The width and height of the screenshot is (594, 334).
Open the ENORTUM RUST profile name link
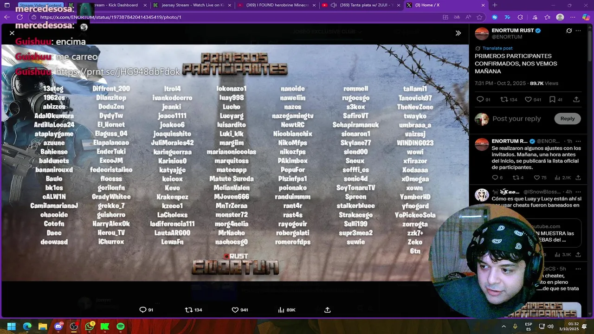click(x=513, y=31)
